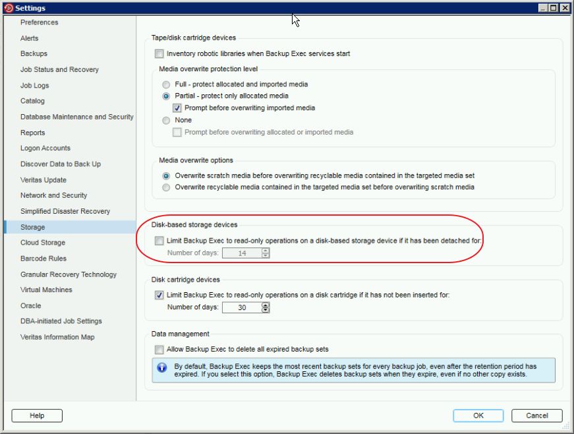The height and width of the screenshot is (434, 574).
Task: Open the Alerts settings page
Action: click(29, 38)
